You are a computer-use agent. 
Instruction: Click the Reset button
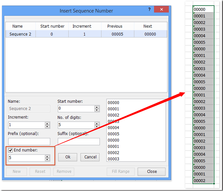coord(40,172)
